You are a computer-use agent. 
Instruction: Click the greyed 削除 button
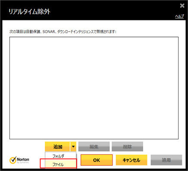coord(127,146)
